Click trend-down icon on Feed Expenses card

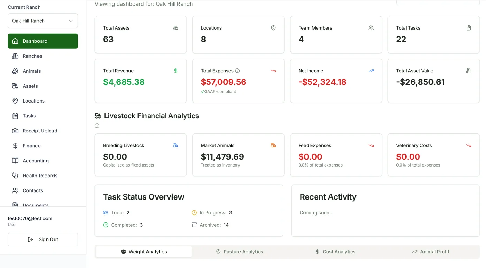(371, 145)
